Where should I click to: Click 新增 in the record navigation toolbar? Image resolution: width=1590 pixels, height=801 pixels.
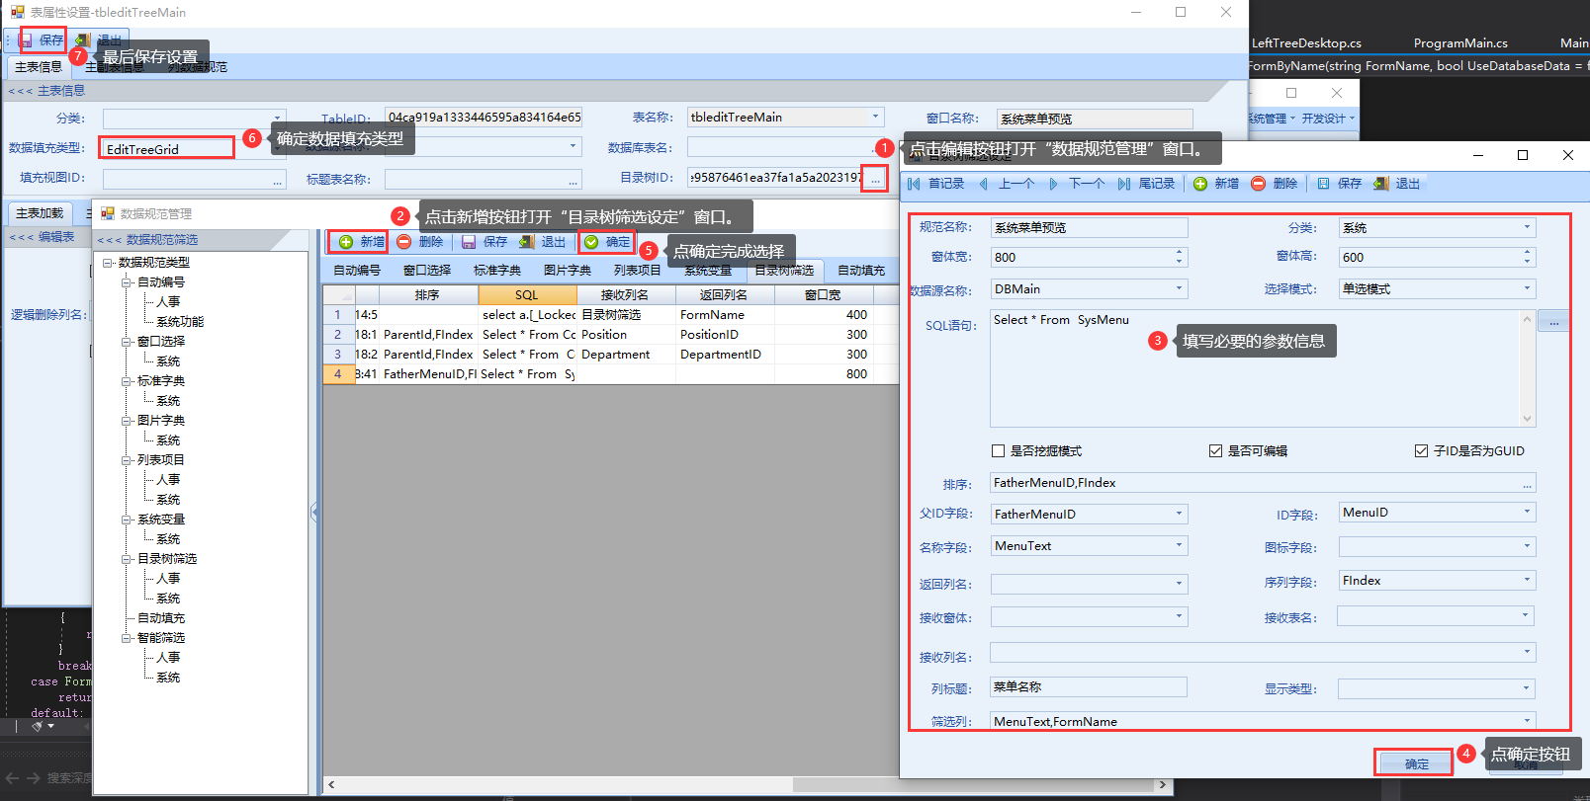[x=1216, y=184]
